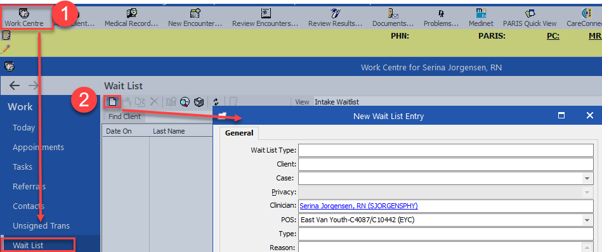Click the door icon in patient banner
The width and height of the screenshot is (602, 252).
coord(6,35)
